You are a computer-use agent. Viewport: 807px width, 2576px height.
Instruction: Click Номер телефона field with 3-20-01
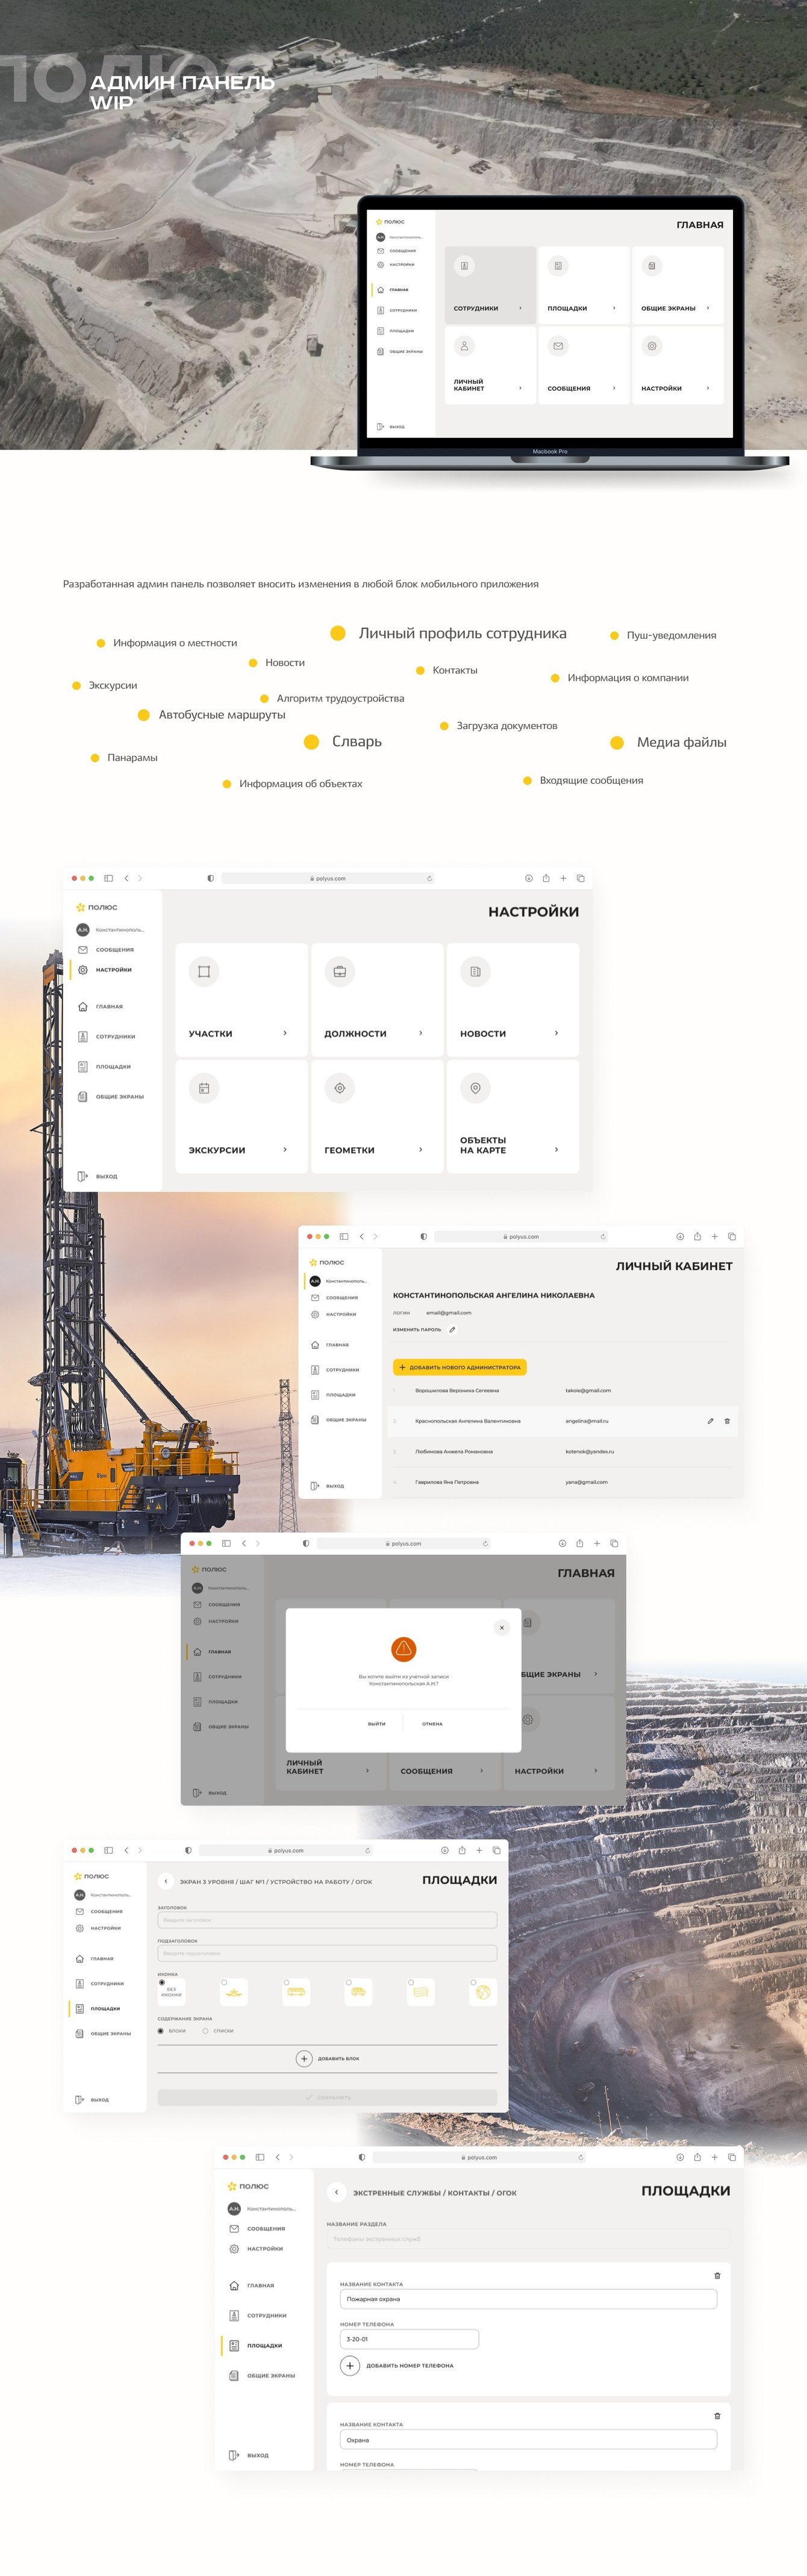click(409, 2339)
